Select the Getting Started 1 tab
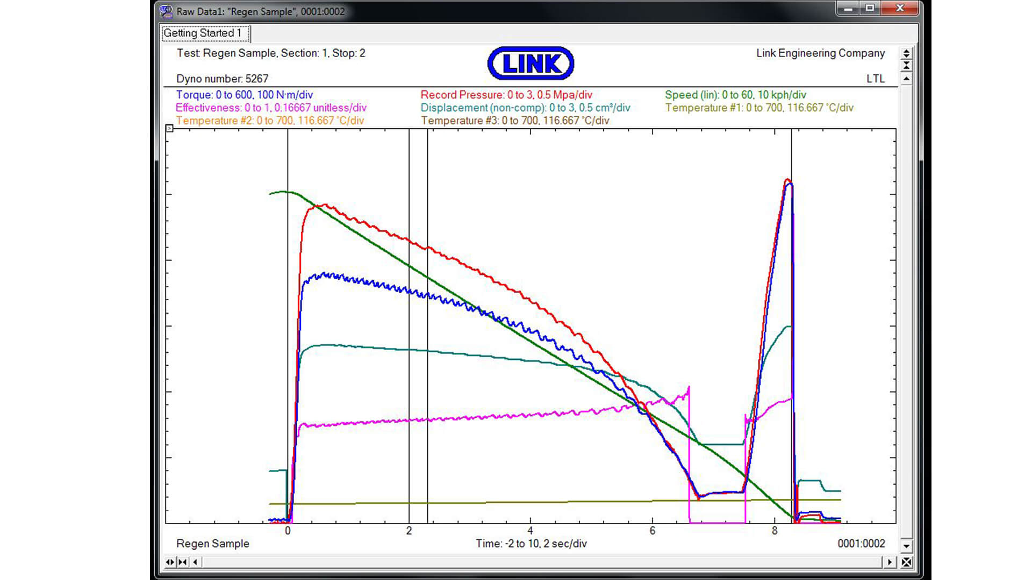1032x580 pixels. click(x=205, y=33)
